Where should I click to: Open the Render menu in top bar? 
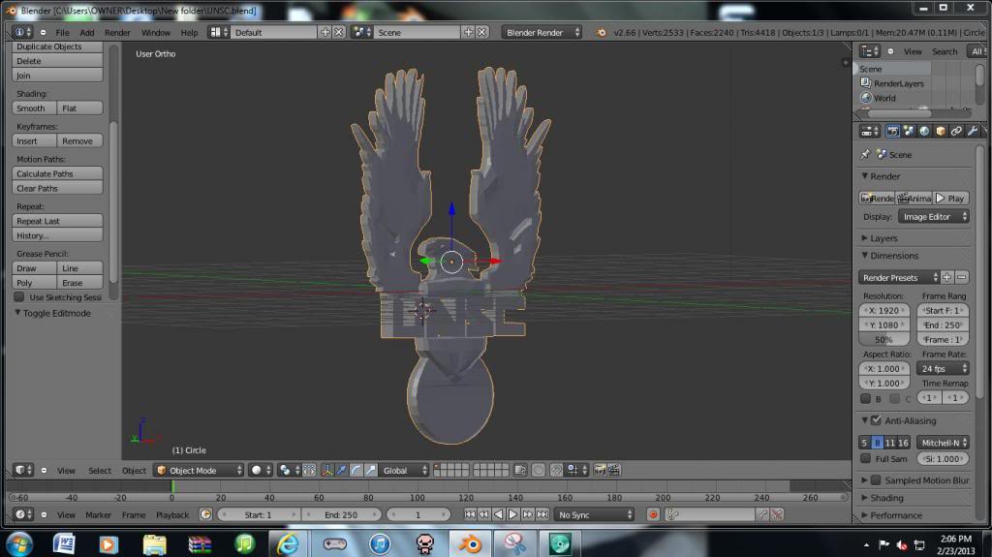tap(117, 32)
